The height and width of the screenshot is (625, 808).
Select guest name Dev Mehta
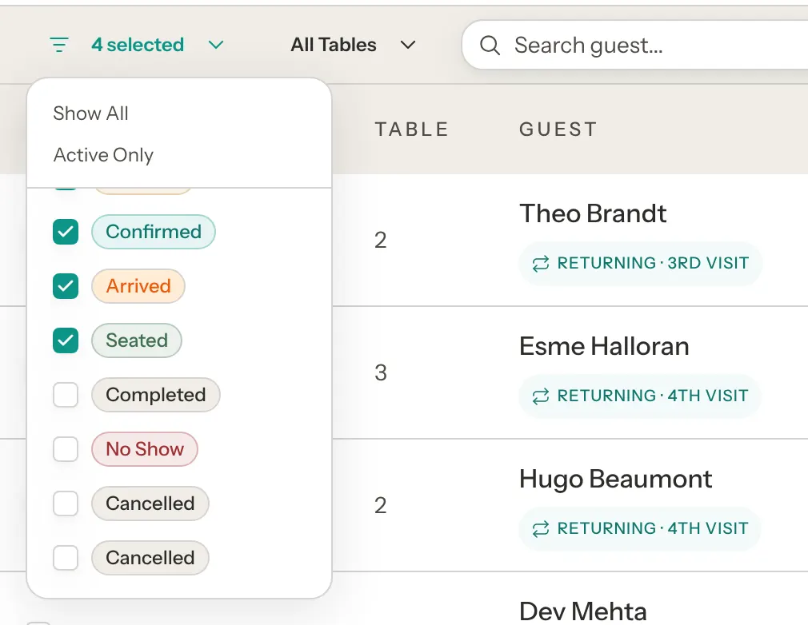click(x=583, y=611)
